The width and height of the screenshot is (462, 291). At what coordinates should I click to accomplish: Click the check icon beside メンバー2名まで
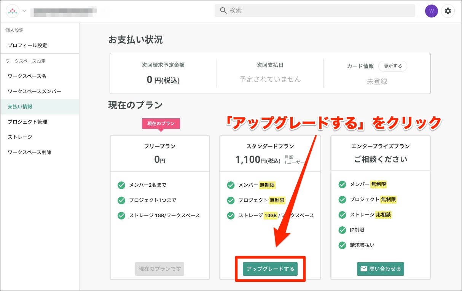pos(121,185)
